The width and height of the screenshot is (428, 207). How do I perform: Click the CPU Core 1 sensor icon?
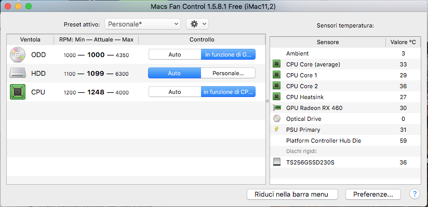(x=276, y=75)
